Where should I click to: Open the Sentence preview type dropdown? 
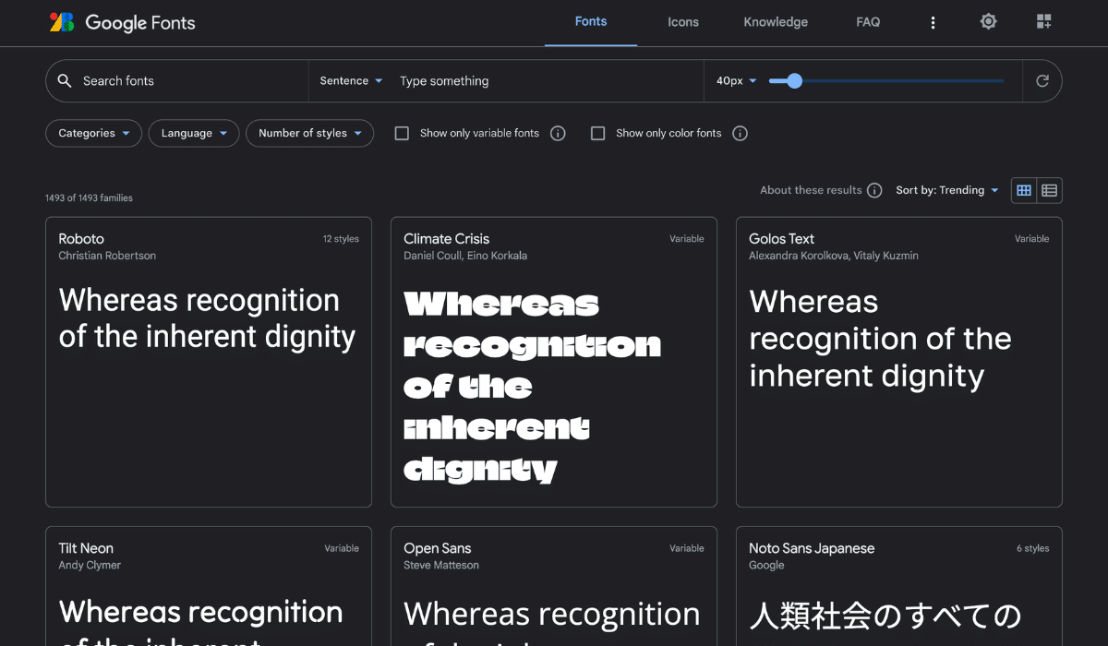coord(351,81)
